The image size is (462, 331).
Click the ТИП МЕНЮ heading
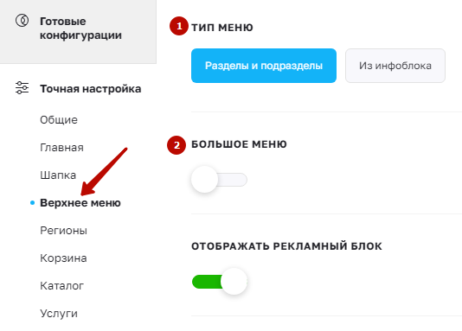(222, 28)
